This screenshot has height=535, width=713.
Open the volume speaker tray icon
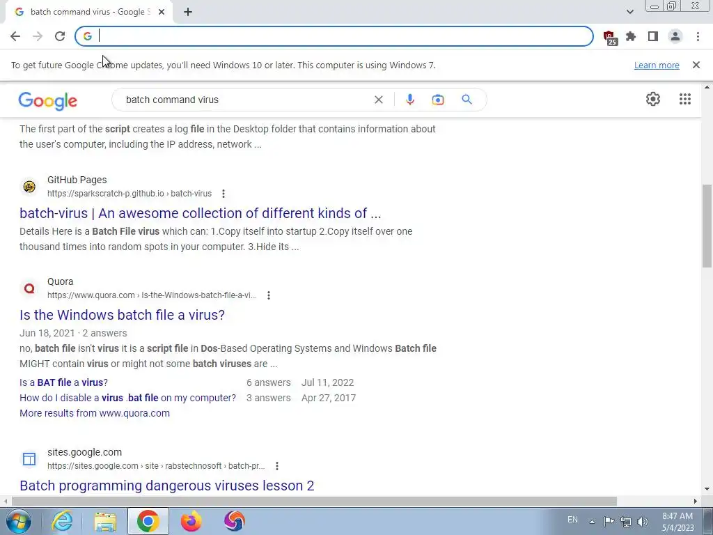(642, 522)
